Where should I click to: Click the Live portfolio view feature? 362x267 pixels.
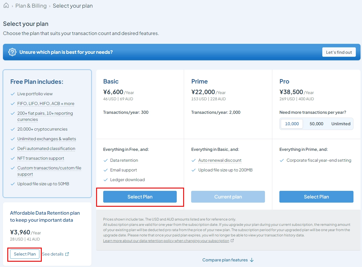pos(35,94)
